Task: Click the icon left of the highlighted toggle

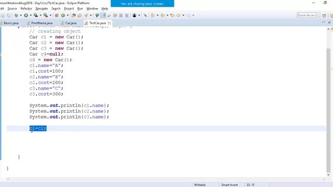Action: [97, 15]
